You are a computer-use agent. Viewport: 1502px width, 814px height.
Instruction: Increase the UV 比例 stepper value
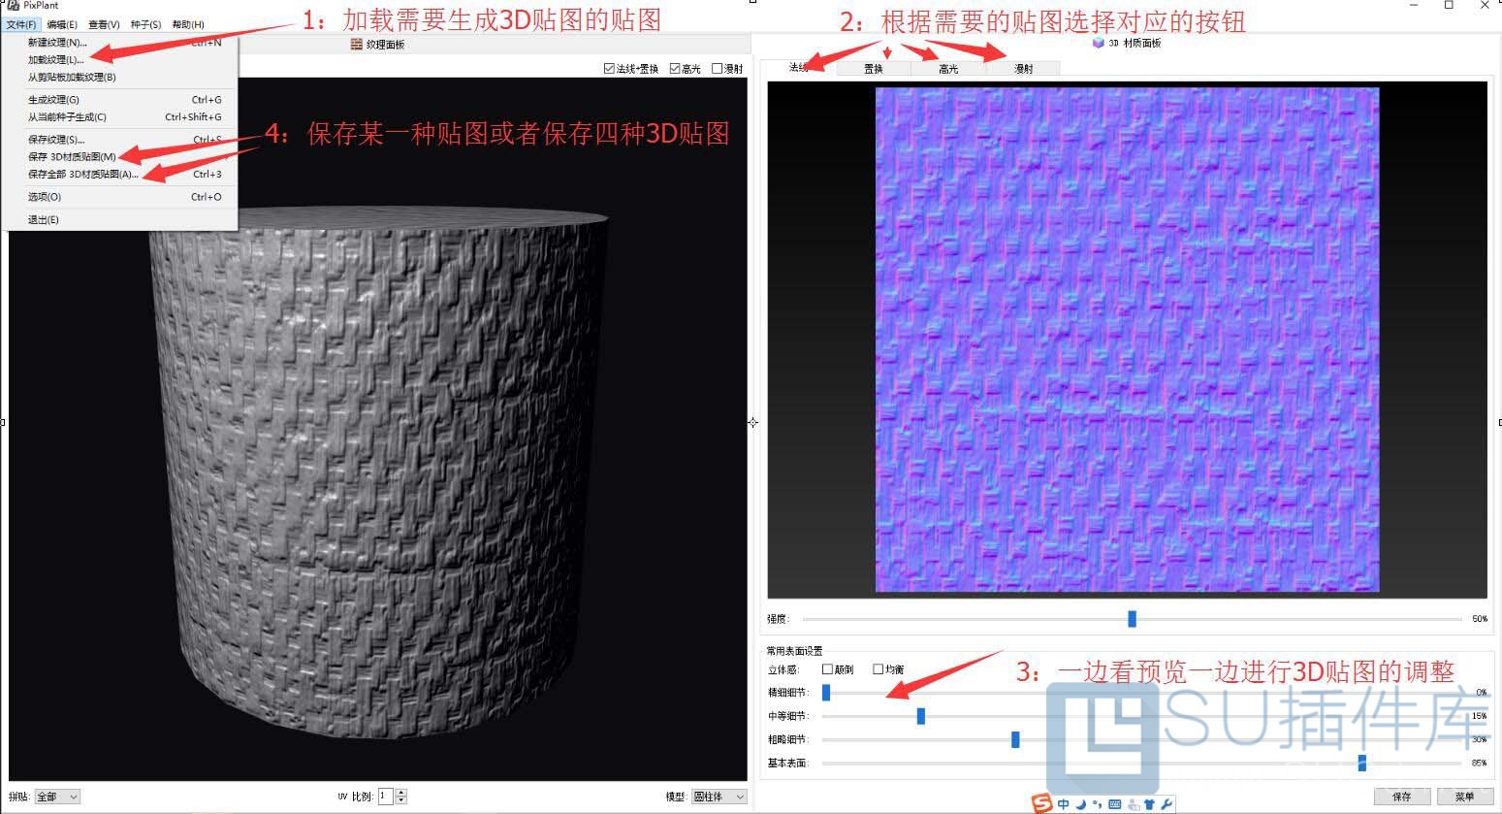(401, 792)
